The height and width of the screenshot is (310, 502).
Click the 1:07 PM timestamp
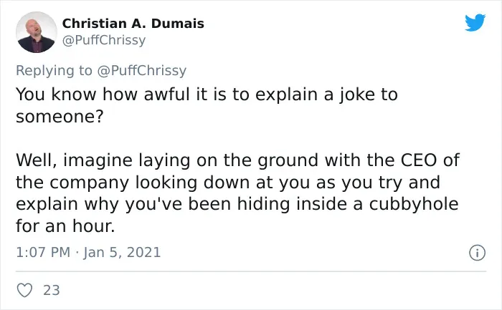pos(43,252)
